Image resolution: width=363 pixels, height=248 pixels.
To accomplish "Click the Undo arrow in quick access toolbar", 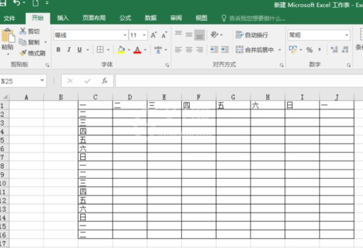I will click(17, 3).
